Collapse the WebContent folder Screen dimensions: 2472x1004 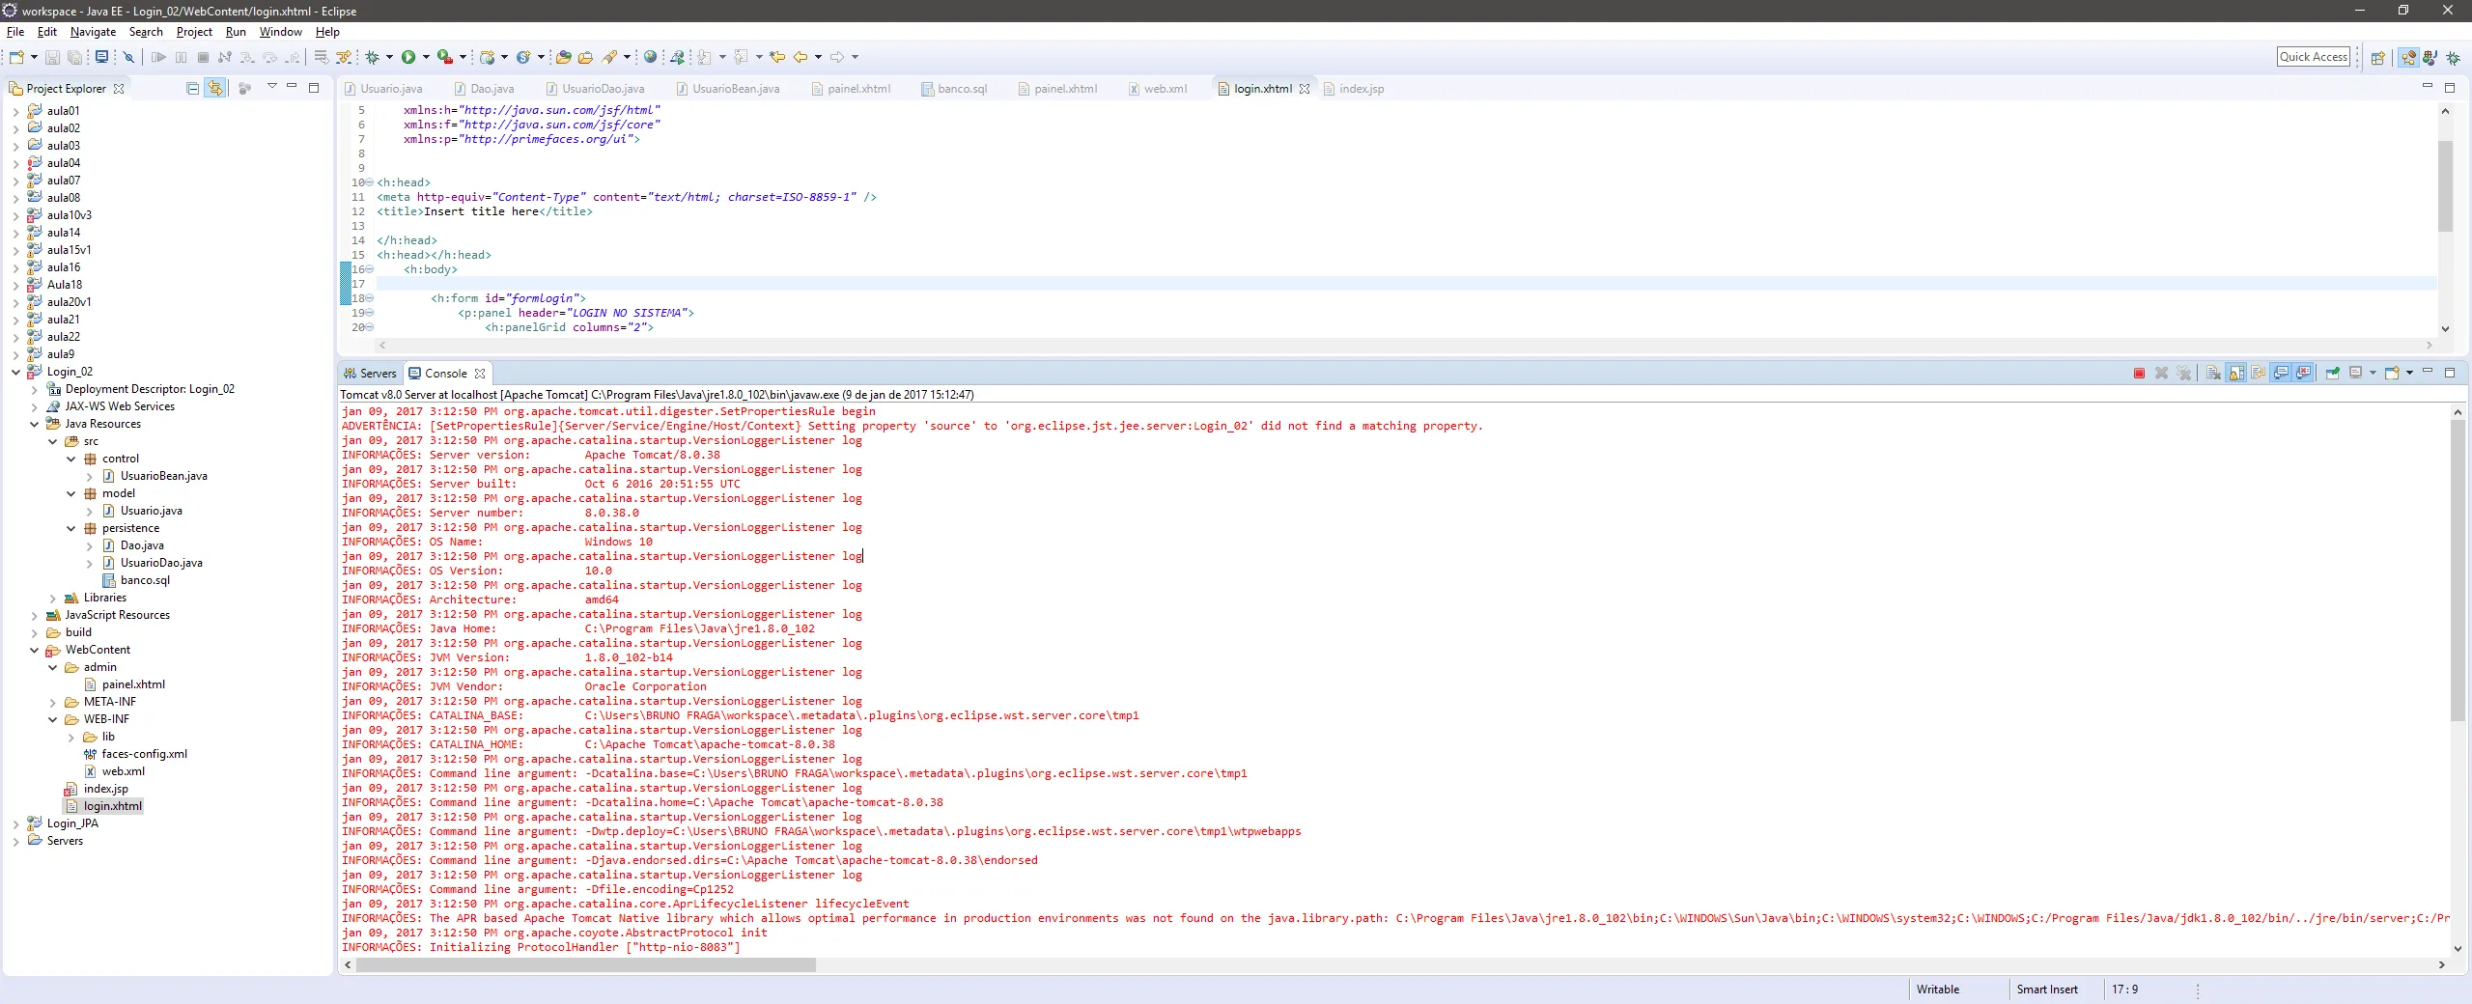point(35,651)
